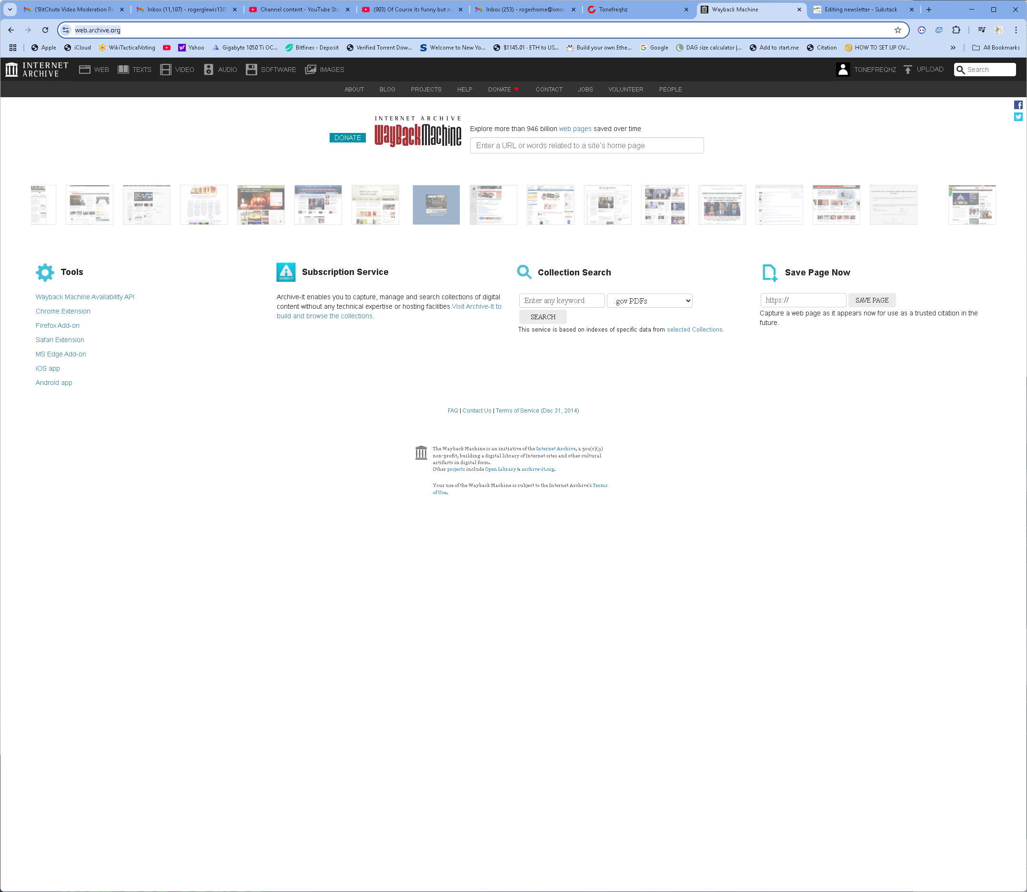The image size is (1027, 892).
Task: Open All Bookmarks folder
Action: tap(996, 48)
